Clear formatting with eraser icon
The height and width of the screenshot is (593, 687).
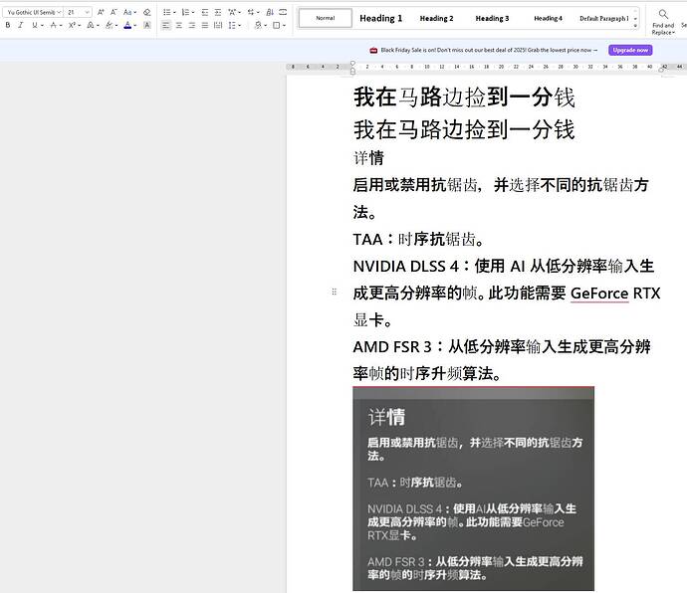coord(146,12)
